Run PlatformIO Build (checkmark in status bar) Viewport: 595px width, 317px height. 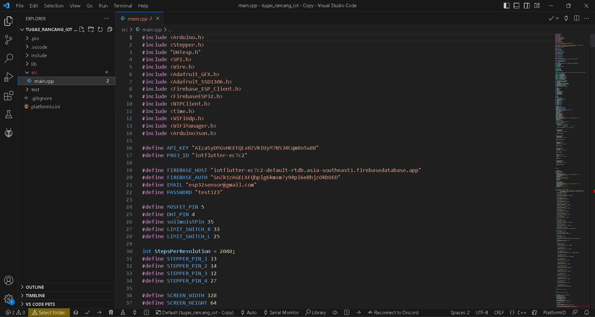point(88,313)
